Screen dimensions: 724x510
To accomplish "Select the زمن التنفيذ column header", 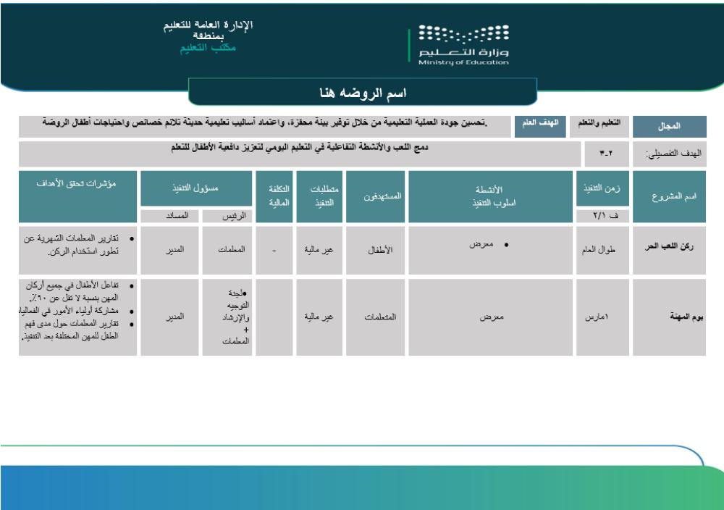I will coord(602,189).
